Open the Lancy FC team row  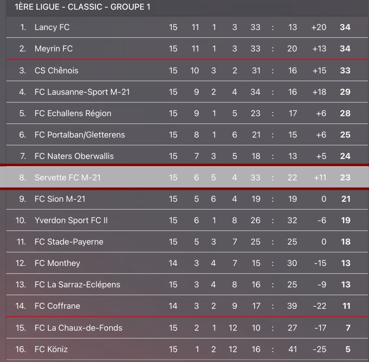pos(52,27)
